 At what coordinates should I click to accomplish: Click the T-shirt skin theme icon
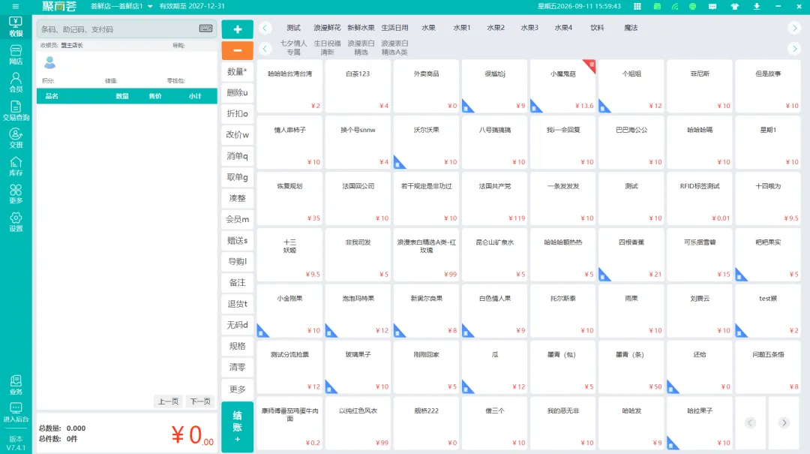tap(734, 6)
